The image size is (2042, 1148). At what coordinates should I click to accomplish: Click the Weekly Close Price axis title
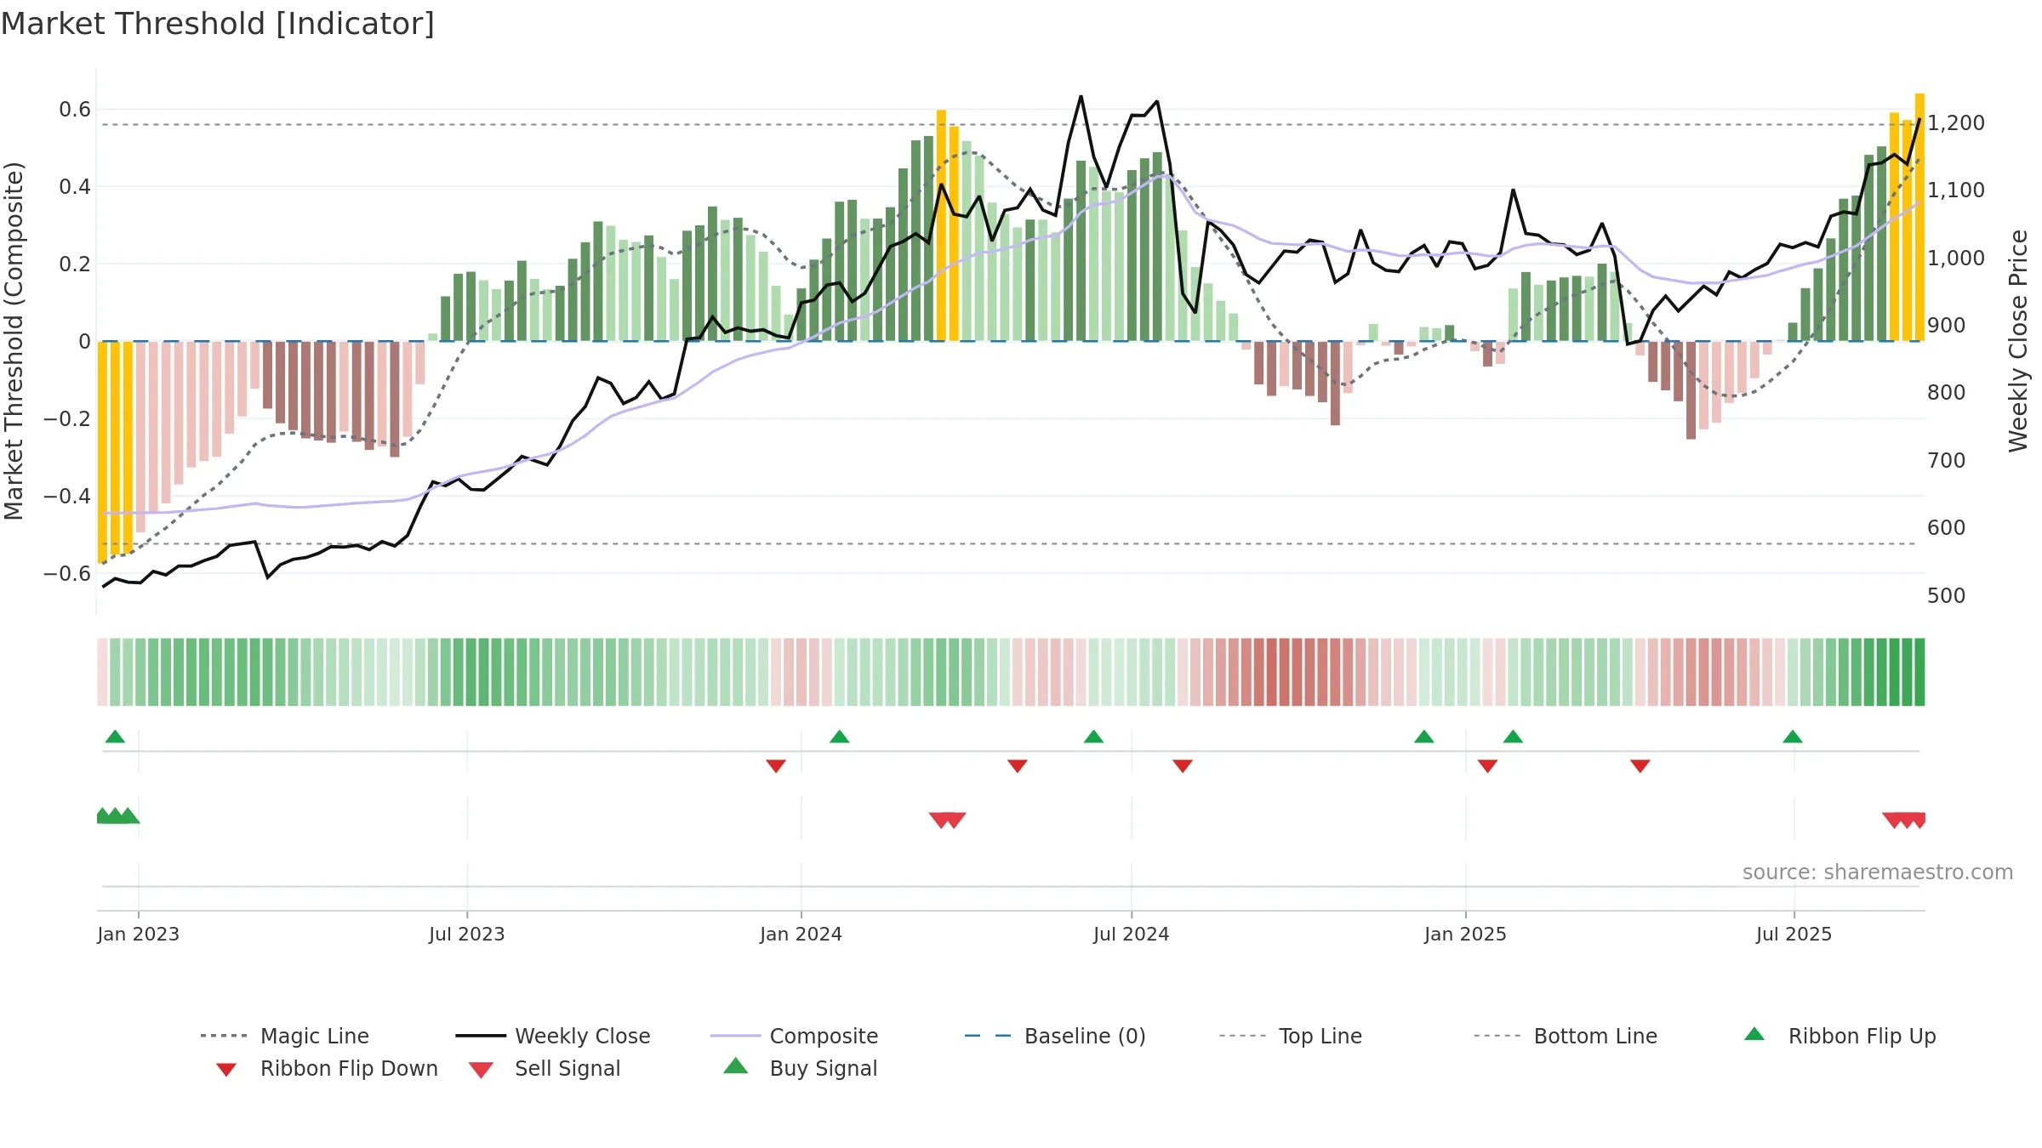2018,341
